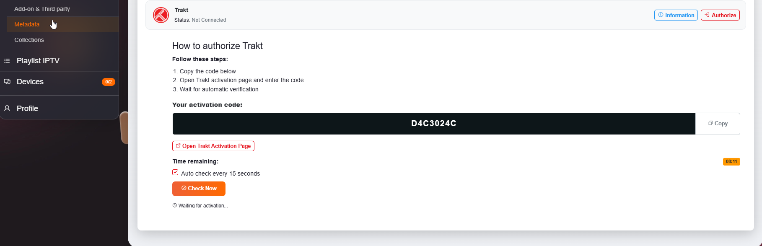The image size is (762, 246).
Task: Open the Collections menu item
Action: [x=29, y=40]
